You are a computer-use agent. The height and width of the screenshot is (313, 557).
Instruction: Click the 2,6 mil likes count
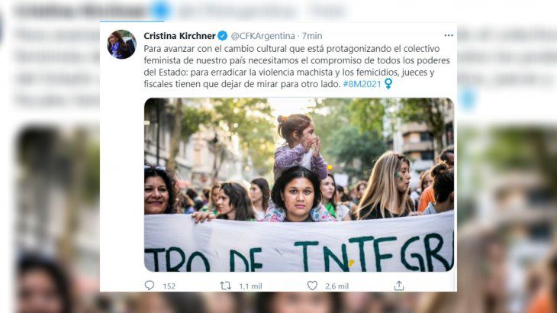point(336,286)
